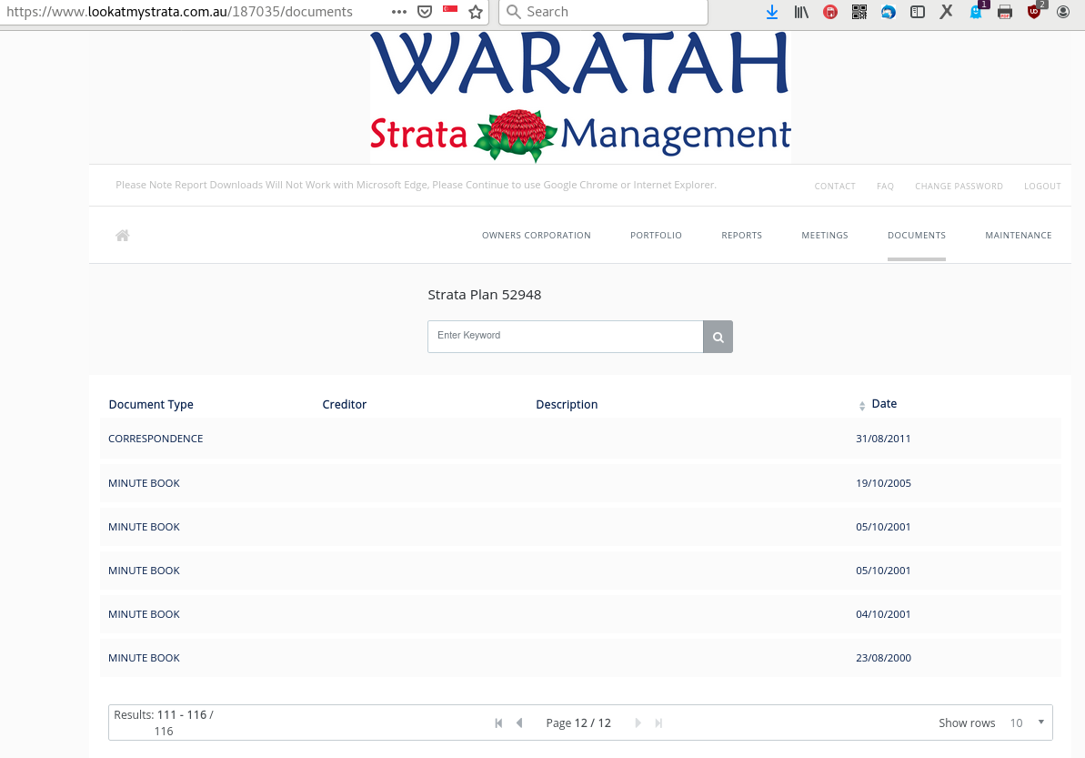Click the red circular extension icon
The image size is (1085, 758).
click(830, 12)
